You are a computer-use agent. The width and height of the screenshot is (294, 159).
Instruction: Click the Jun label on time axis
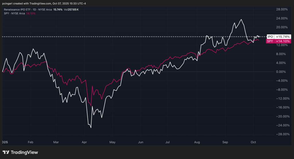pos(140,142)
